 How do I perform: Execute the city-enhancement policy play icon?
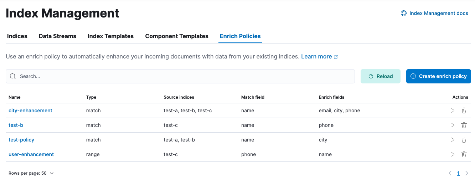point(453,111)
